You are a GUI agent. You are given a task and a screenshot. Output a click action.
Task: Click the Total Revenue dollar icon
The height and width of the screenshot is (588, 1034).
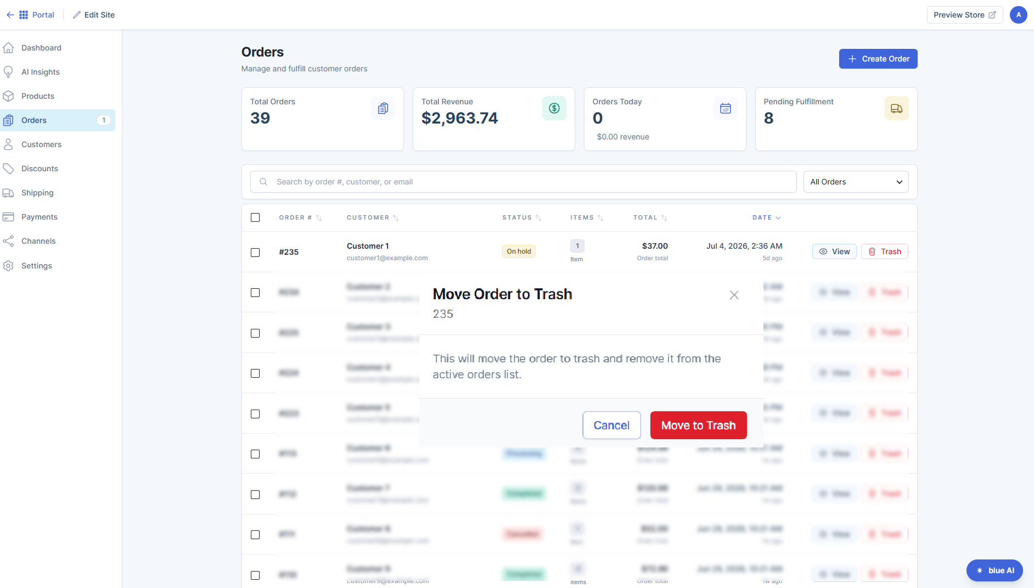point(554,108)
